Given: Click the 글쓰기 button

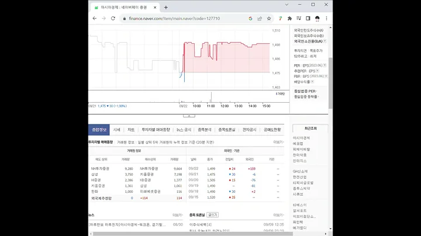Looking at the screenshot, I should (212, 215).
